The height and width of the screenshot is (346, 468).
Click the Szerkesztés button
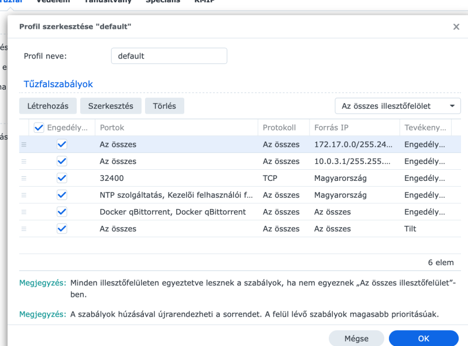[111, 106]
